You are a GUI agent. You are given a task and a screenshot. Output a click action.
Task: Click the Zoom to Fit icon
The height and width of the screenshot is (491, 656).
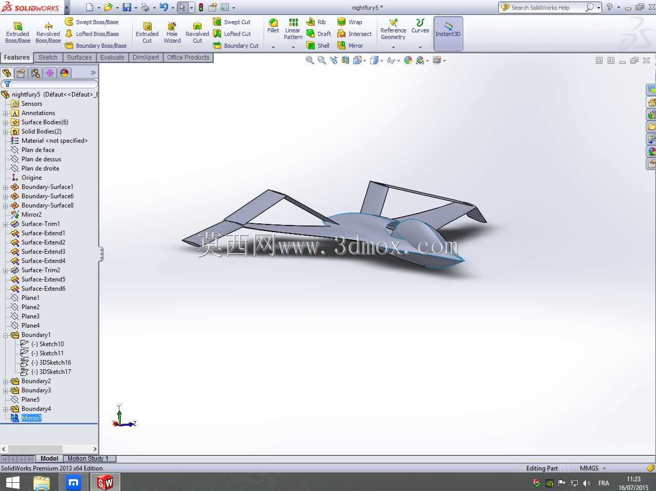tap(310, 60)
